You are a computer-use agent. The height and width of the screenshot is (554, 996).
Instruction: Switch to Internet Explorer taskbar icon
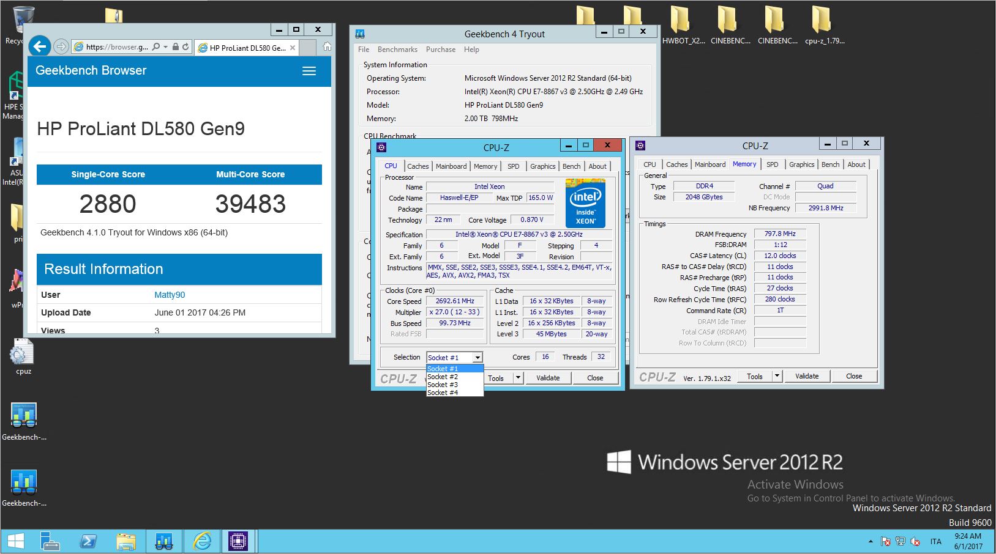coord(202,541)
